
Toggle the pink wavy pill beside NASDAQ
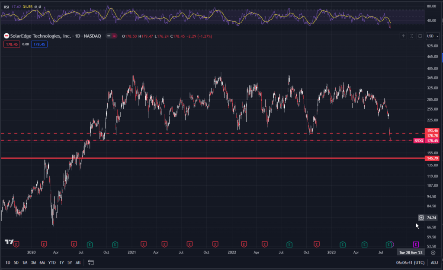click(114, 36)
